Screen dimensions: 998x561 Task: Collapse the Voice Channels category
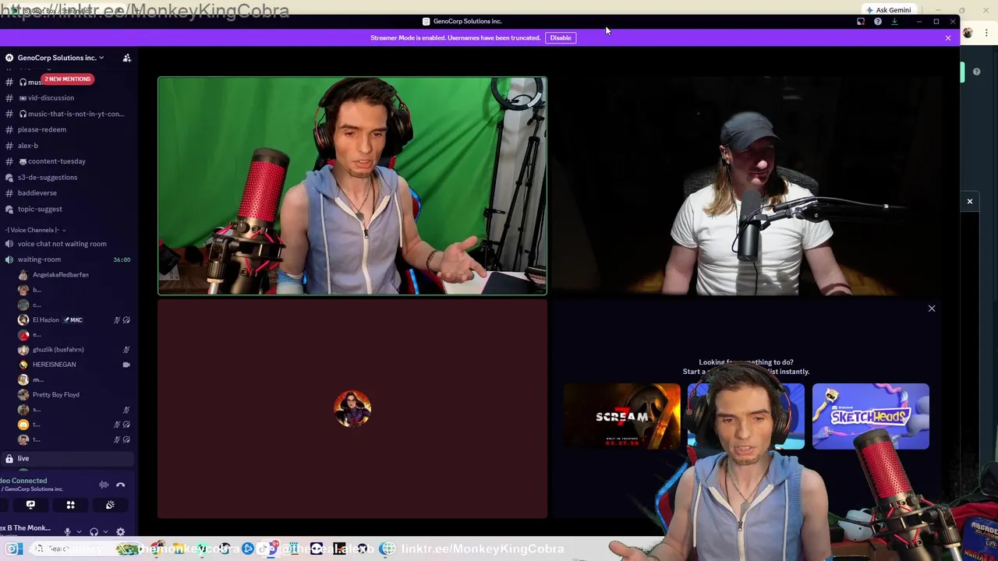35,230
